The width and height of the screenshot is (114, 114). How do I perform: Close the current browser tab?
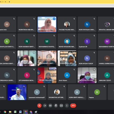click(5, 2)
